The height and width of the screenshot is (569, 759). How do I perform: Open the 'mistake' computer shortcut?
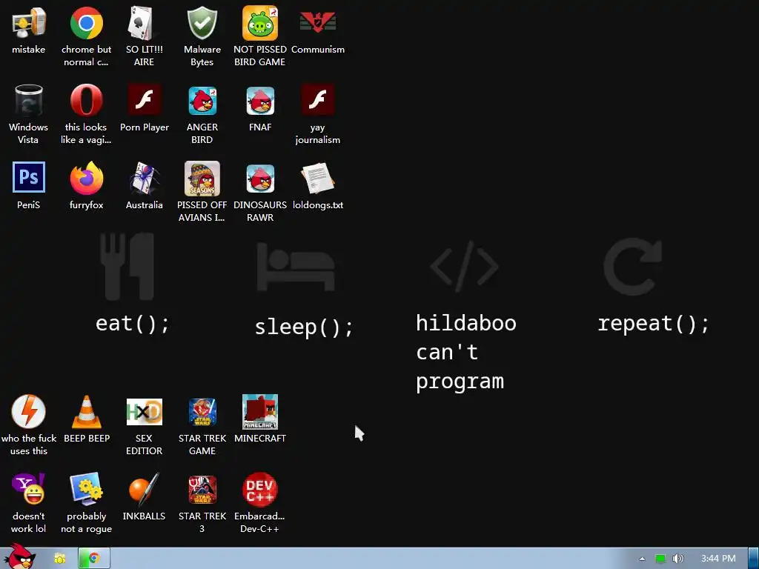coord(29,23)
